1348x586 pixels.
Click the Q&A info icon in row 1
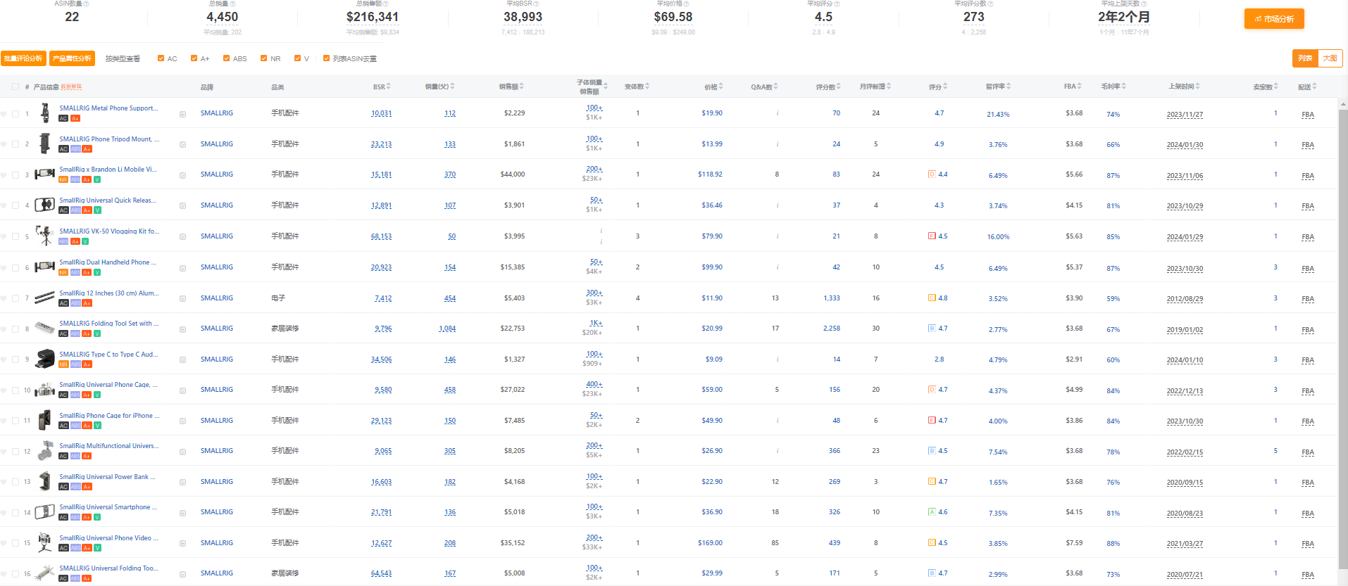coord(778,113)
